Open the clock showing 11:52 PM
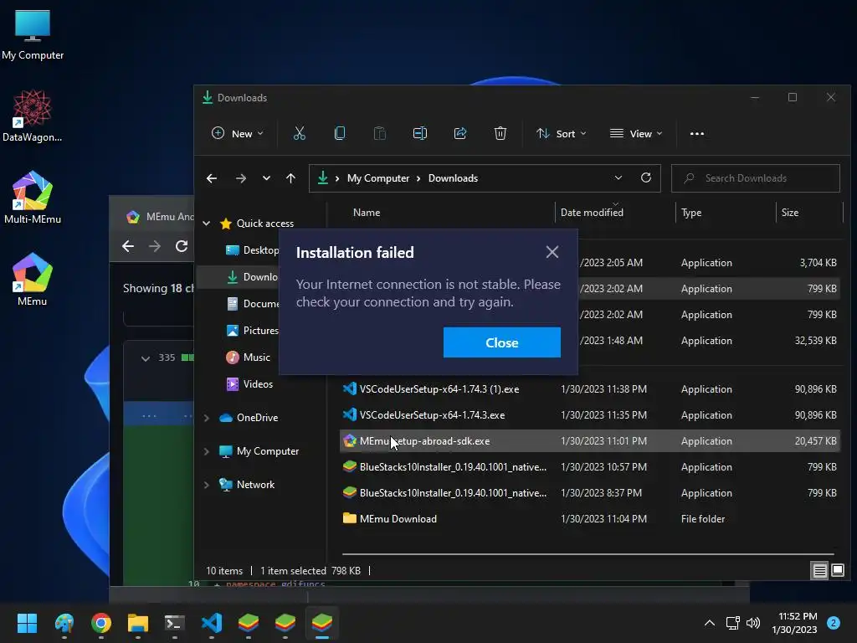This screenshot has height=643, width=857. 794,623
